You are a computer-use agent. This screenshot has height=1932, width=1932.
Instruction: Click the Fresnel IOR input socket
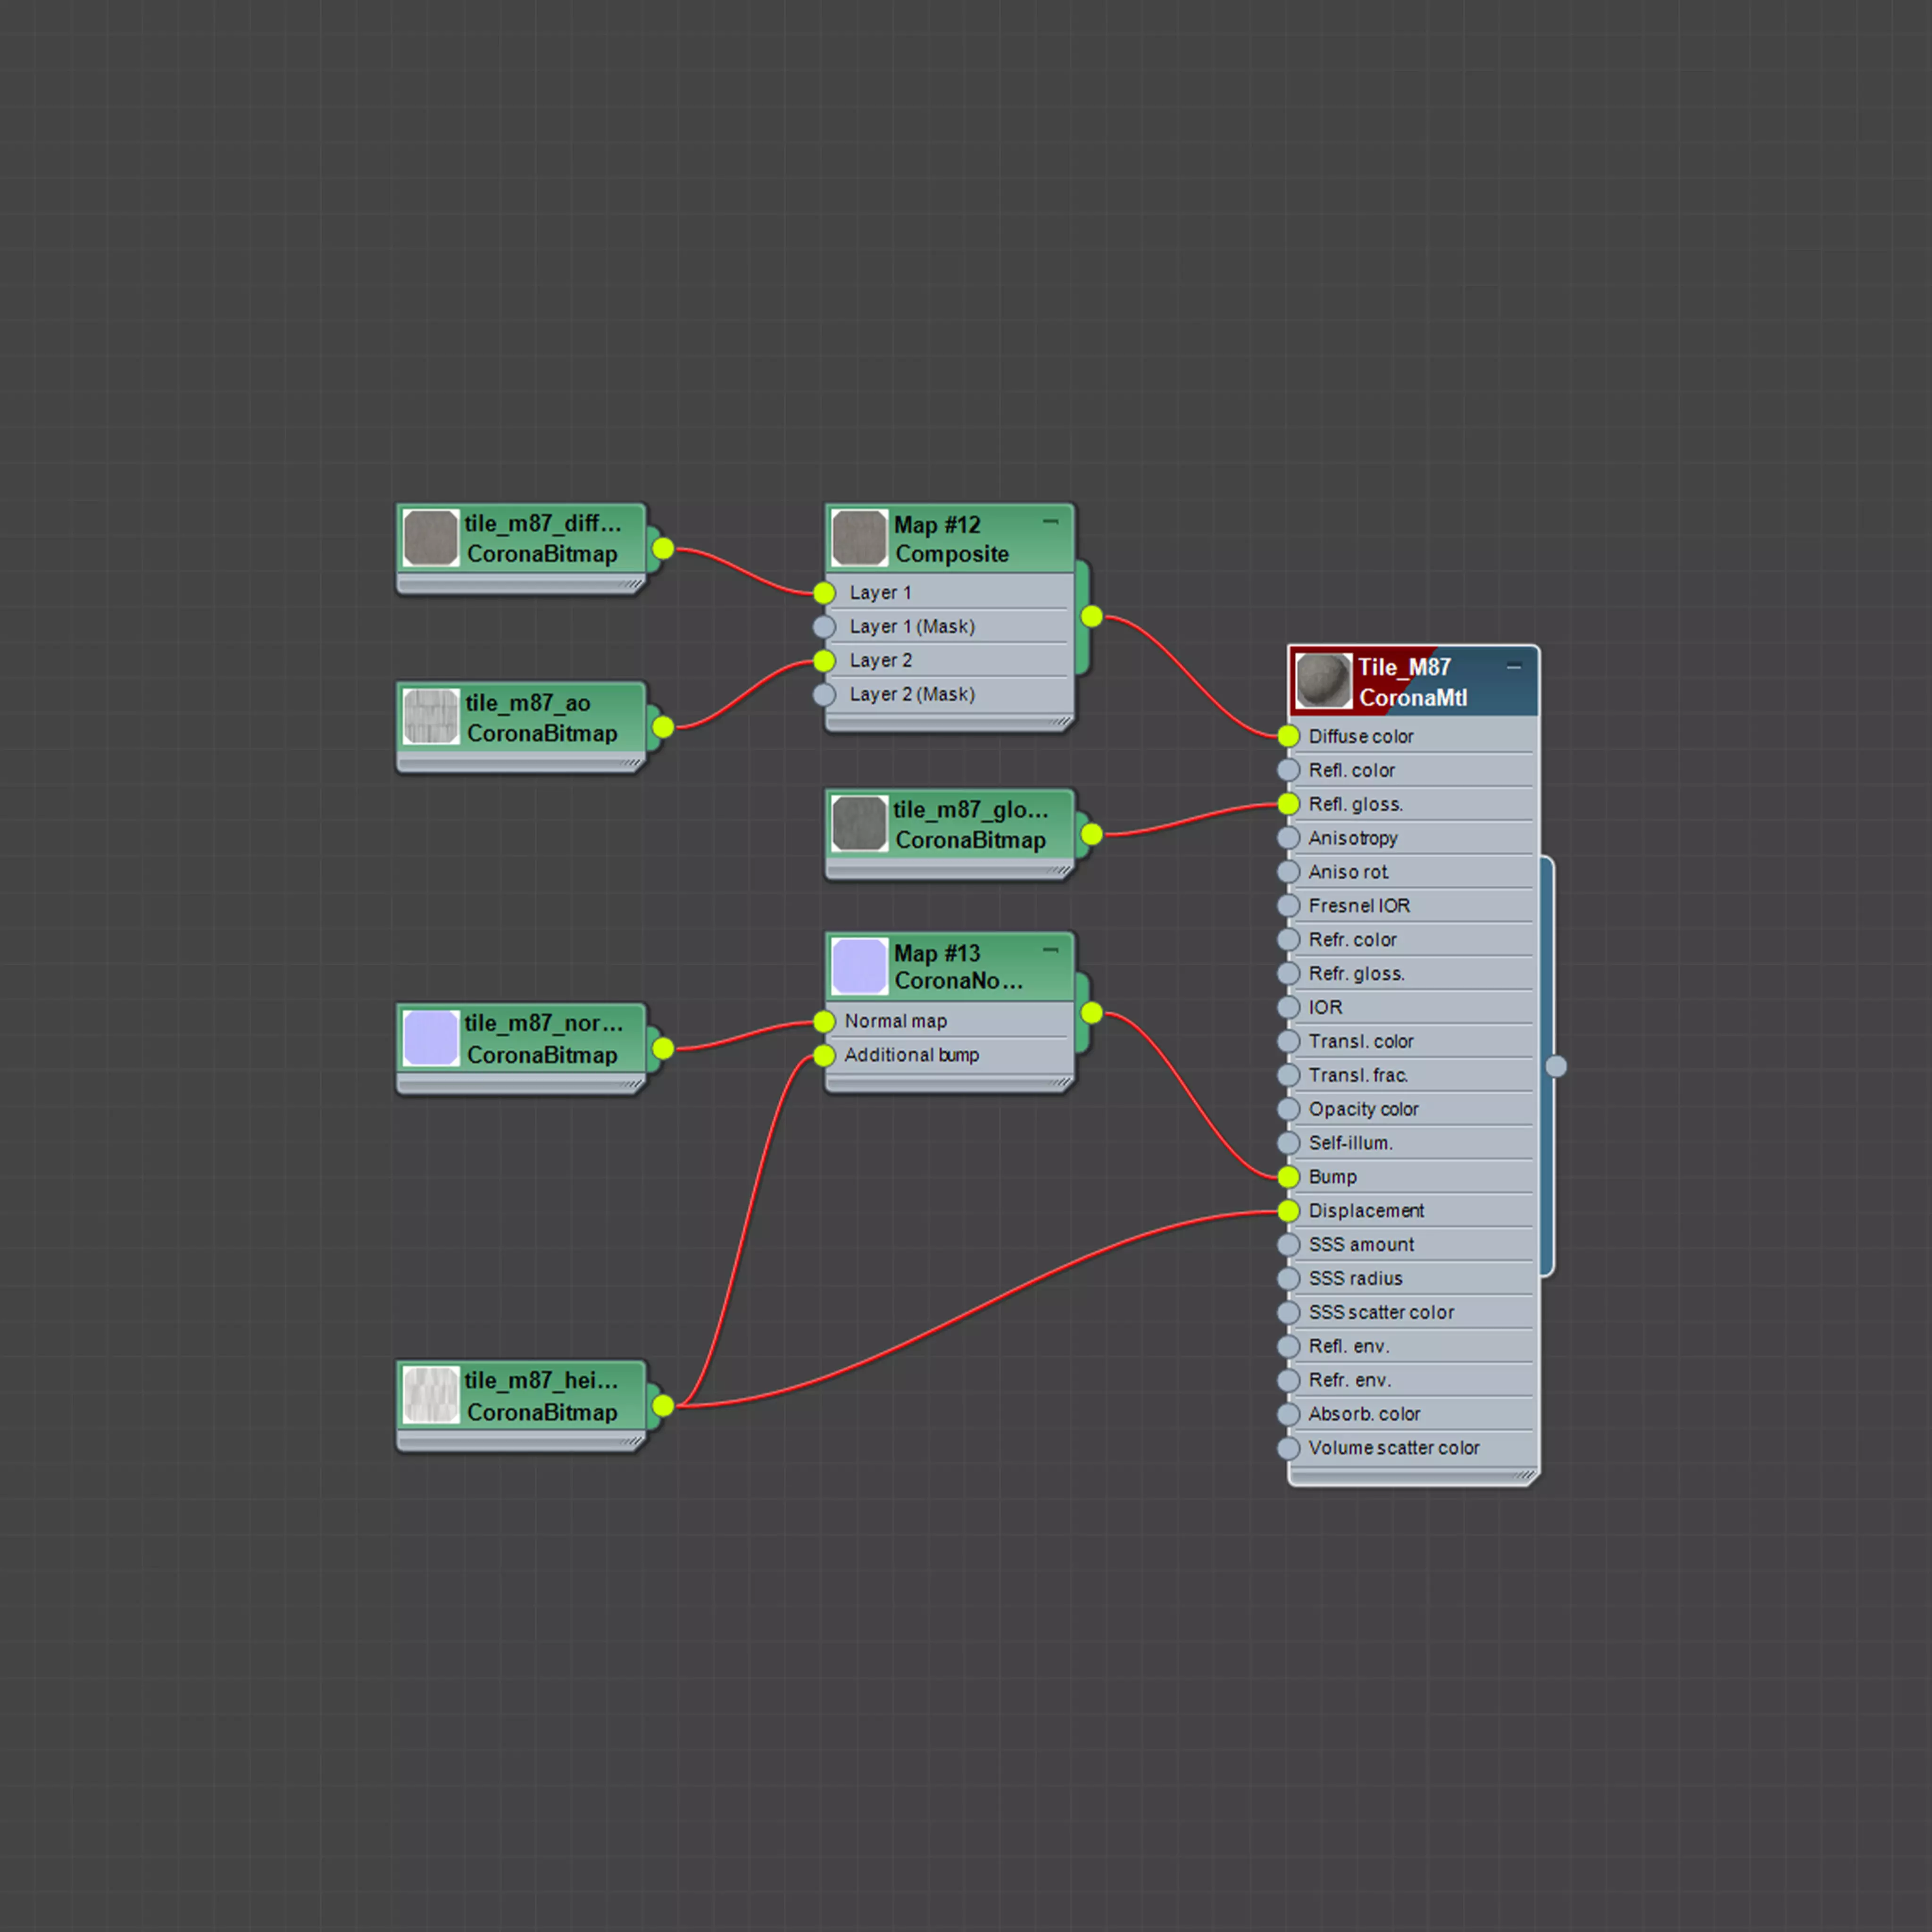click(x=1288, y=906)
